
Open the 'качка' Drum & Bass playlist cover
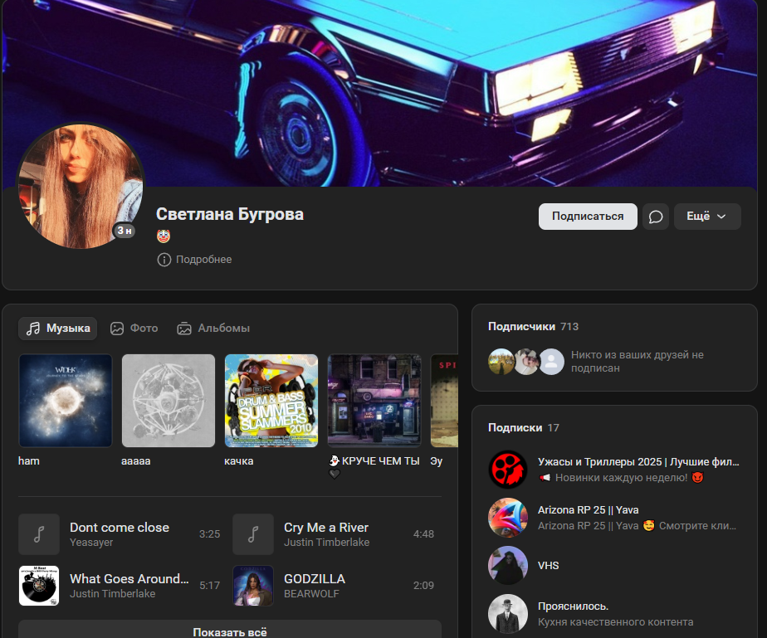(271, 401)
